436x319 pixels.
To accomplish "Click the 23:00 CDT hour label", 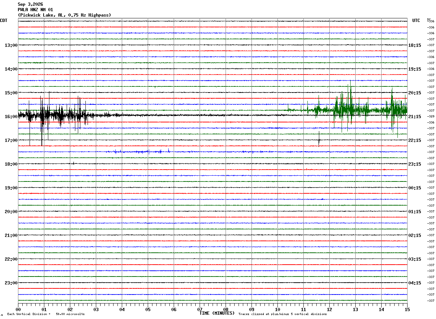I will click(11, 283).
